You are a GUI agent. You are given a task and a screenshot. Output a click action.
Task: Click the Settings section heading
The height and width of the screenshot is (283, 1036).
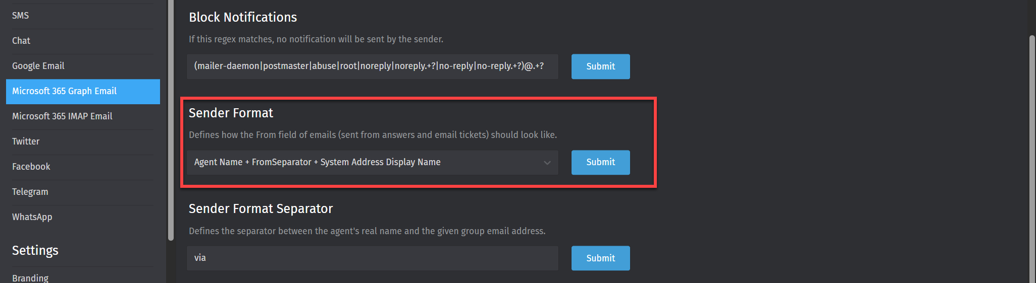[35, 250]
